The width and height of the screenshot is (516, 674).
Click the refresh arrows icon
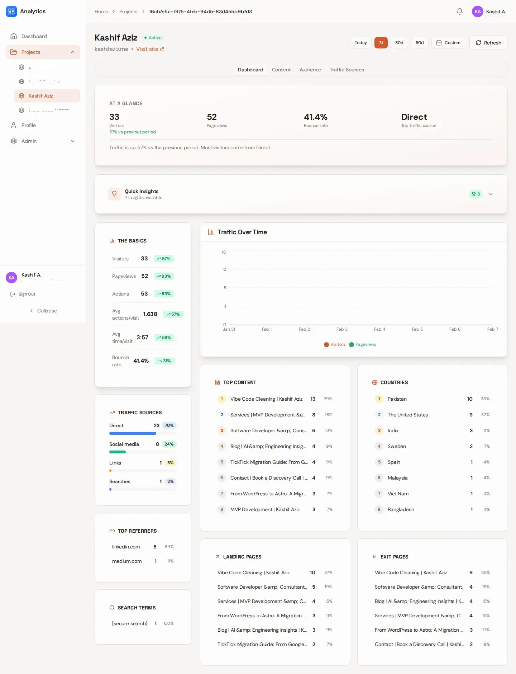click(x=478, y=43)
